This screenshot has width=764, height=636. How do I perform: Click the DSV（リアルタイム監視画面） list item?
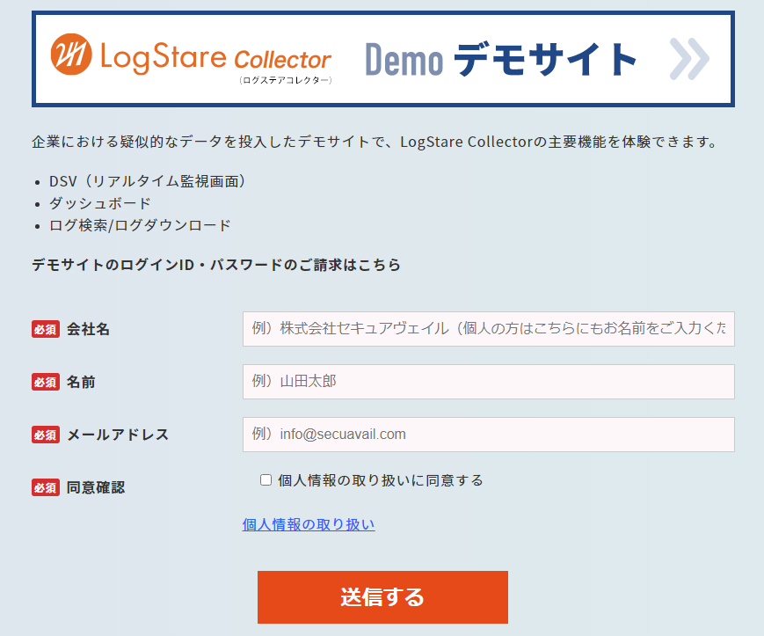(x=147, y=181)
